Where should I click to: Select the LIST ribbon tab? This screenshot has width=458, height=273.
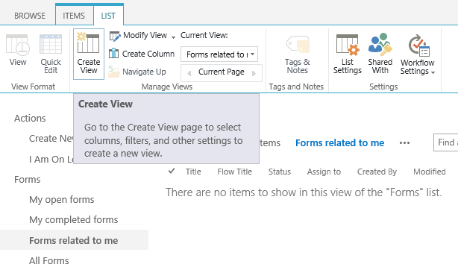point(108,16)
